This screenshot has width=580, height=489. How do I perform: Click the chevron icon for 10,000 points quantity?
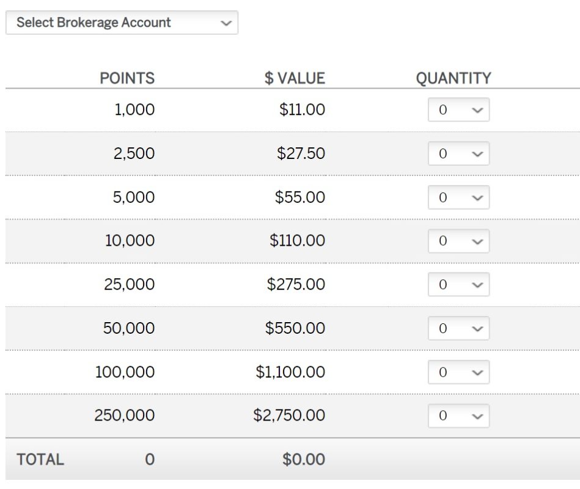pos(476,241)
